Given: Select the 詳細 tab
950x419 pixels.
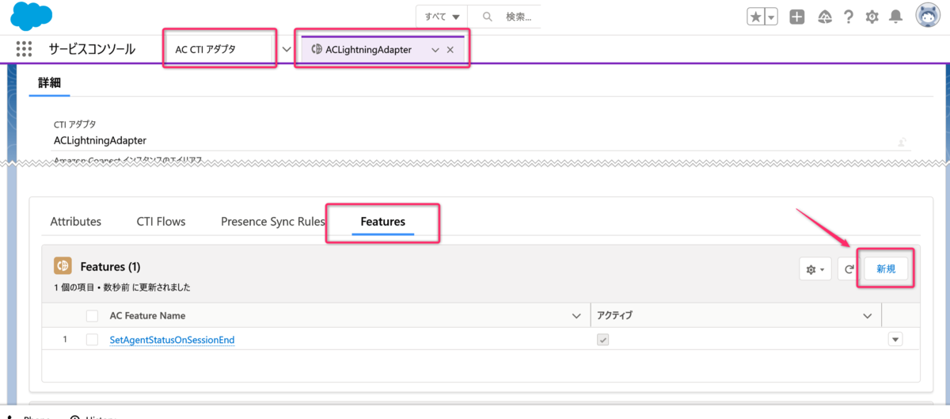Looking at the screenshot, I should pyautogui.click(x=50, y=82).
